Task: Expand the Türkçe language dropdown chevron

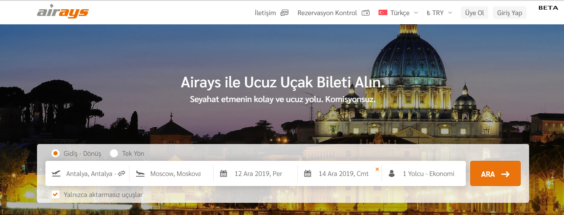Action: click(x=416, y=13)
